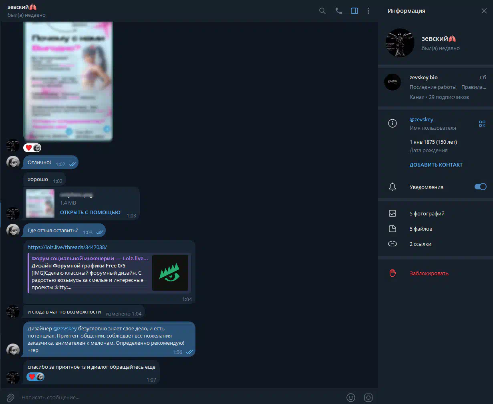The width and height of the screenshot is (493, 404).
Task: Click ОТКРЫТЬ С ПОМОЩЬЮ on file message
Action: click(x=90, y=212)
